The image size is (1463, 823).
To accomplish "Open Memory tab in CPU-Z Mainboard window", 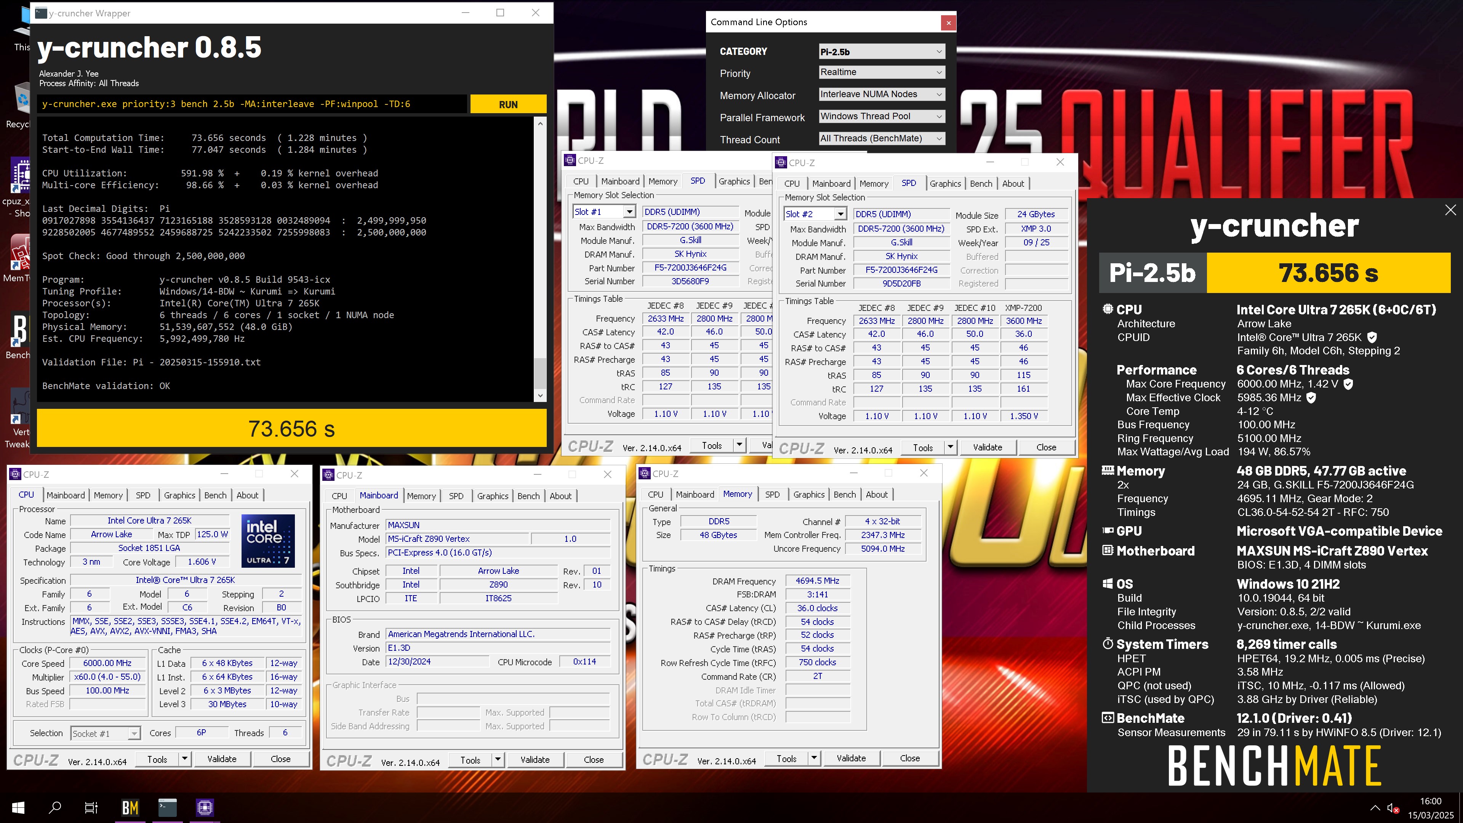I will pyautogui.click(x=421, y=496).
